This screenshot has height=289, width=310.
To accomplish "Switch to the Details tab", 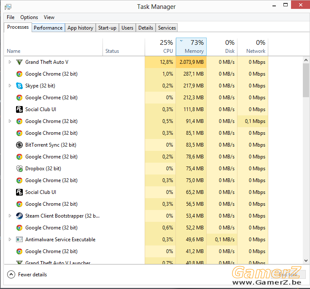I will point(146,28).
